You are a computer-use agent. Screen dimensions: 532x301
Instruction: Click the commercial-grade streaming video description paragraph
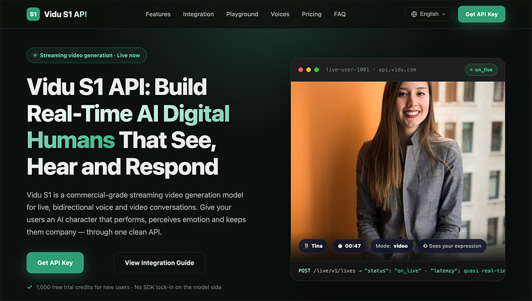[136, 213]
